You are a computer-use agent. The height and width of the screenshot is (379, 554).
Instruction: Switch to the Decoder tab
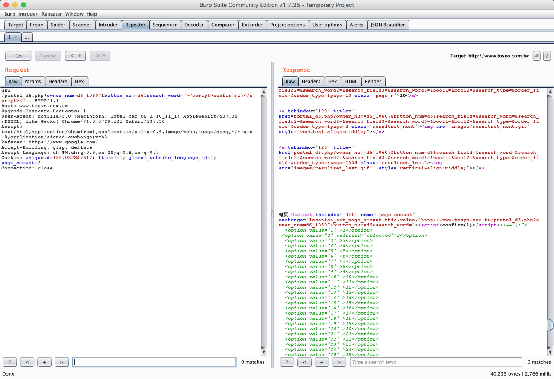[194, 25]
